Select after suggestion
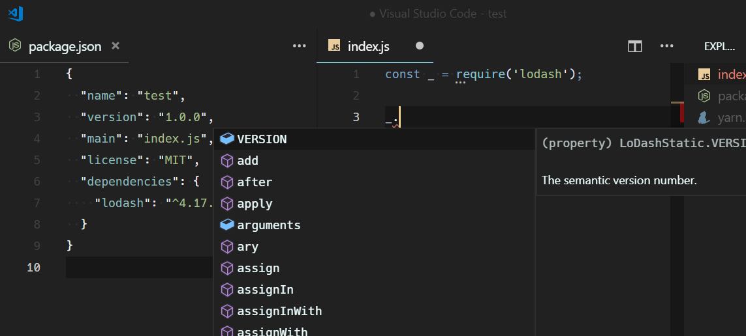The width and height of the screenshot is (746, 336). click(375, 182)
